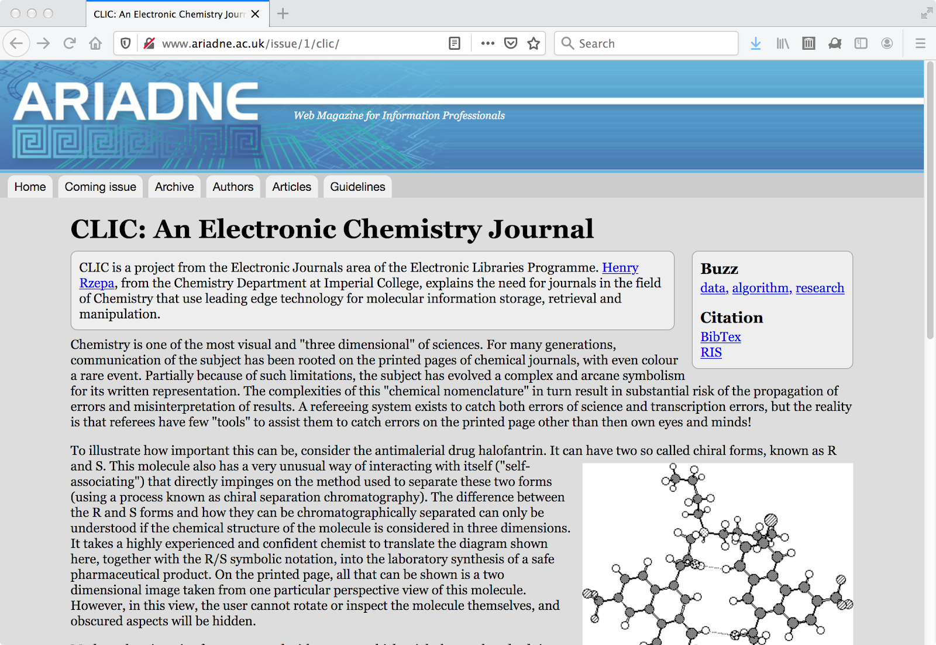The width and height of the screenshot is (936, 645).
Task: Reload the current page
Action: [70, 43]
